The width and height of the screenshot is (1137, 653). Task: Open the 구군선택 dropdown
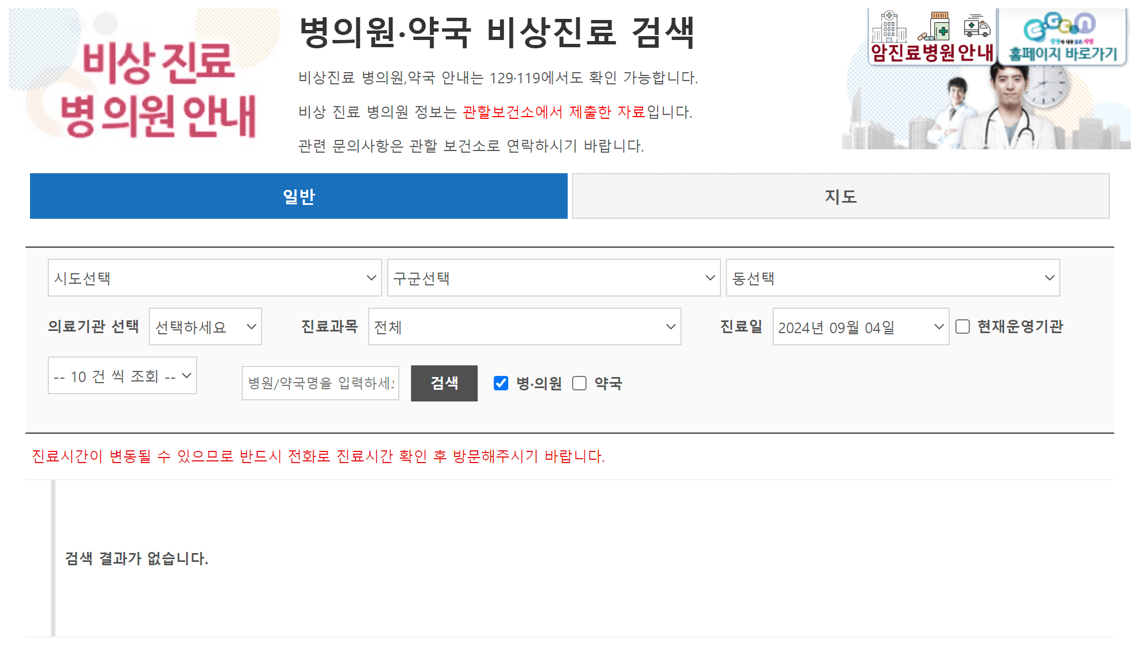click(x=553, y=278)
